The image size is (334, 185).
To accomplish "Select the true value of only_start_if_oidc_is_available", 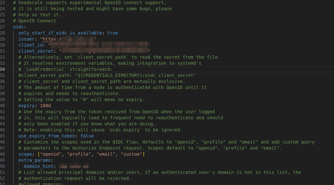I will 112,33.
